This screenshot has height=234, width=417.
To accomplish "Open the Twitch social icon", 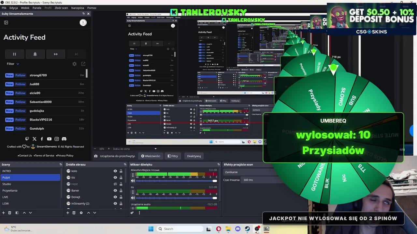I will coord(27,139).
